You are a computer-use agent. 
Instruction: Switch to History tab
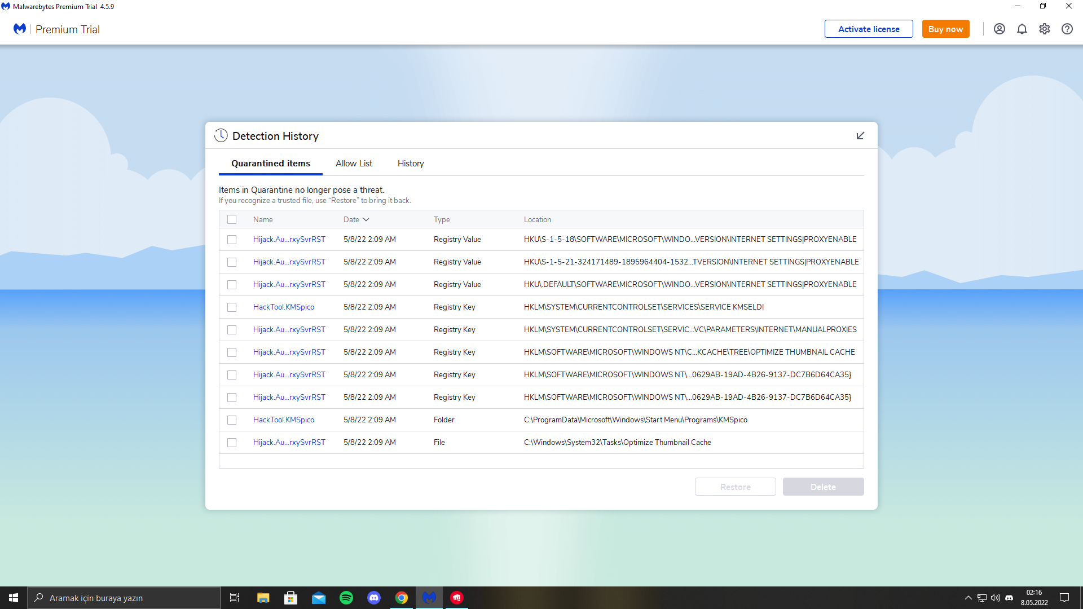pyautogui.click(x=411, y=164)
